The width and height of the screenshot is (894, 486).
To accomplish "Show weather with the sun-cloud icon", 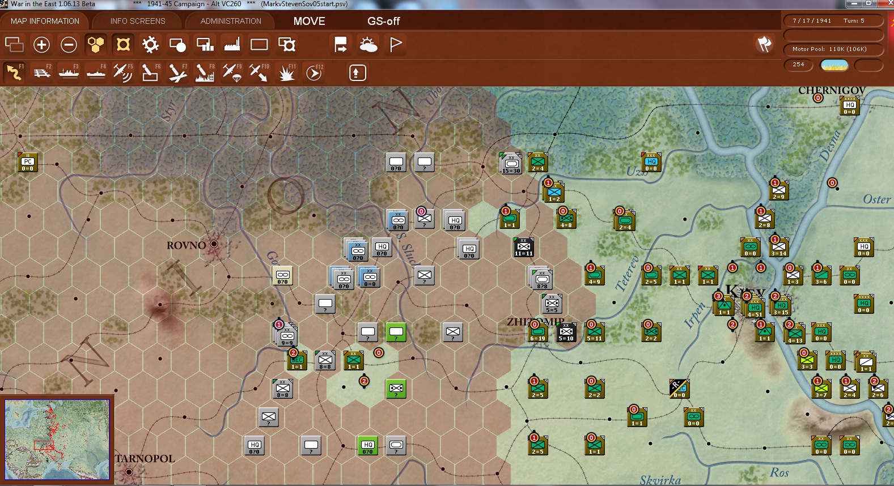I will click(368, 44).
